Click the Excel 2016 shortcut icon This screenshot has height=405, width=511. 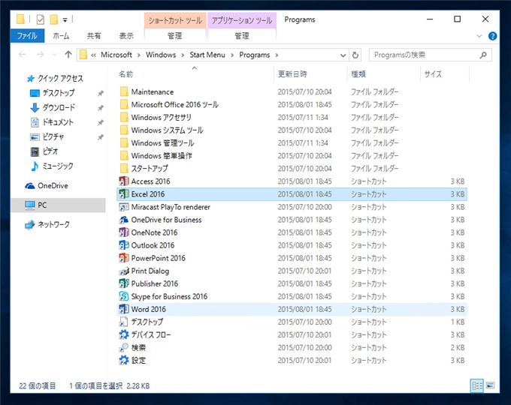[124, 194]
